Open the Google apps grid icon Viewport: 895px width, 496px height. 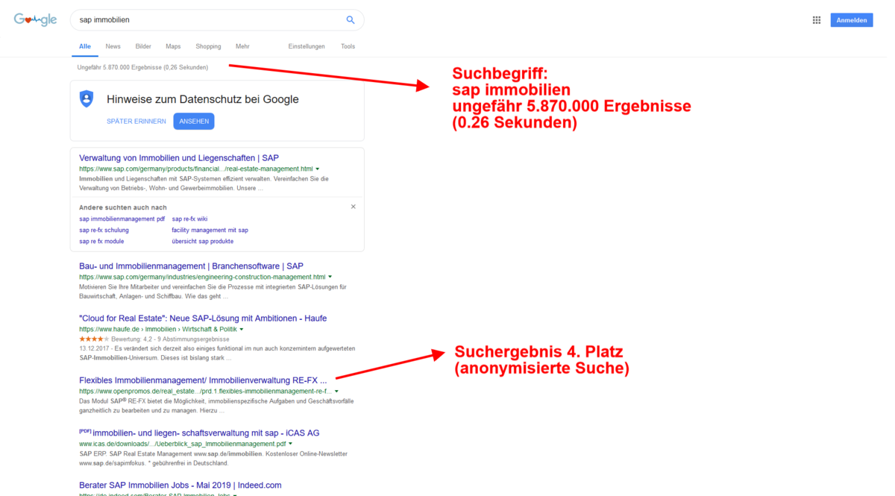point(817,19)
